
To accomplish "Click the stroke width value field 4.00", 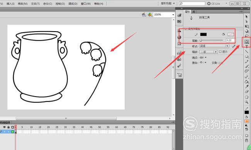I will [x=231, y=40].
